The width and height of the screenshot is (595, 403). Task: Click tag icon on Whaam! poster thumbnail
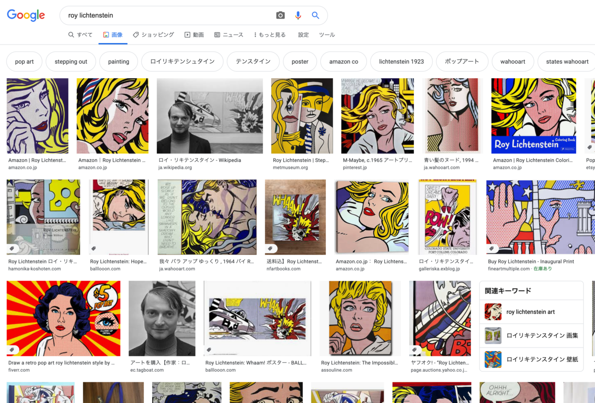209,350
